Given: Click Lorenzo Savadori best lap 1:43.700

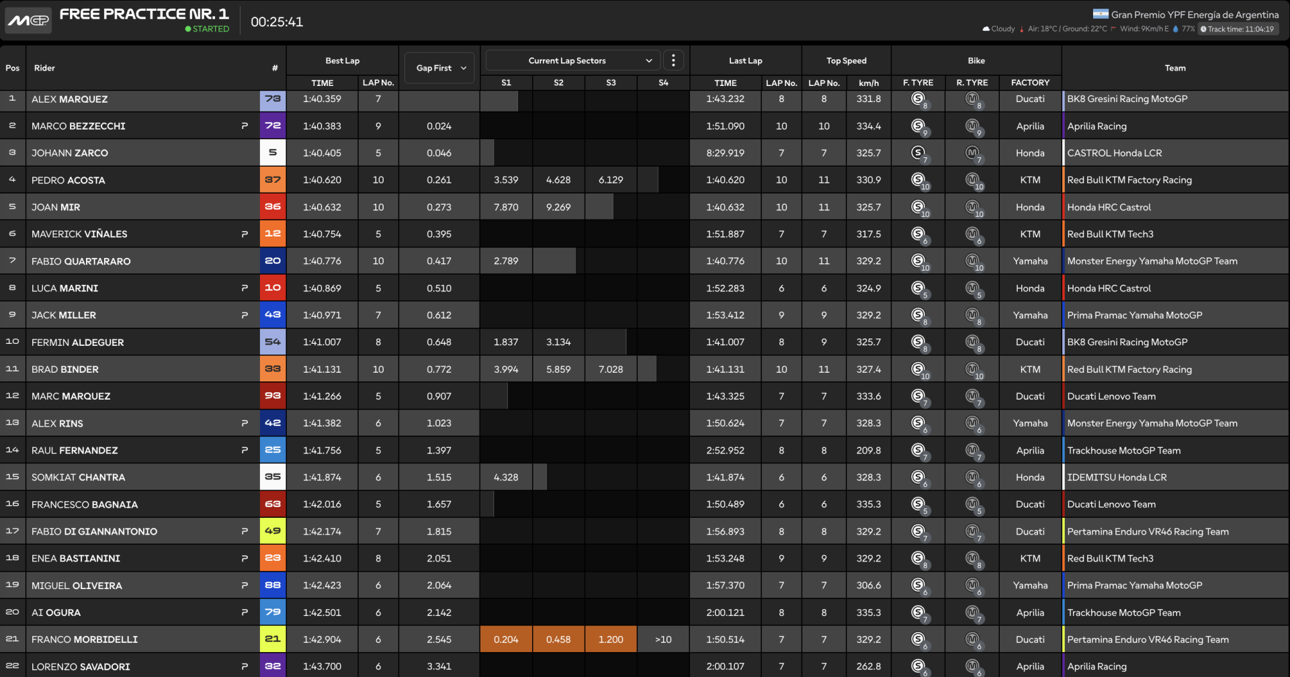Looking at the screenshot, I should click(x=322, y=666).
